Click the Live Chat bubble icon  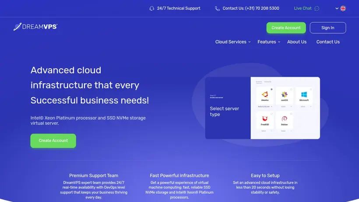point(317,8)
